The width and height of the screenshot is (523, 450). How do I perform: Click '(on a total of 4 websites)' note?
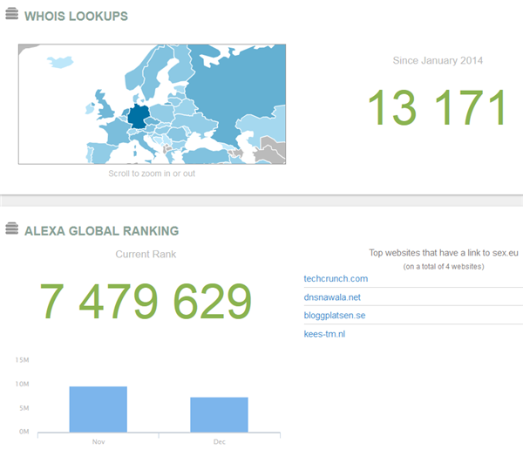[x=444, y=266]
